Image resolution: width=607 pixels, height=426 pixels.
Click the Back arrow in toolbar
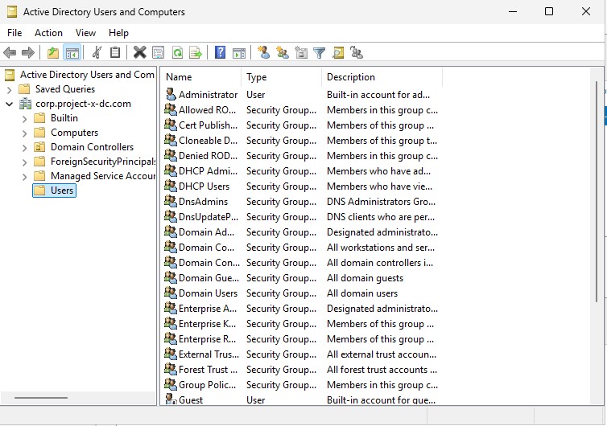[10, 53]
